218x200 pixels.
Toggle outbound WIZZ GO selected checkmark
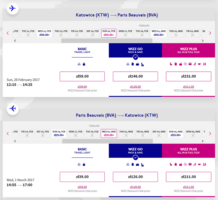[135, 57]
